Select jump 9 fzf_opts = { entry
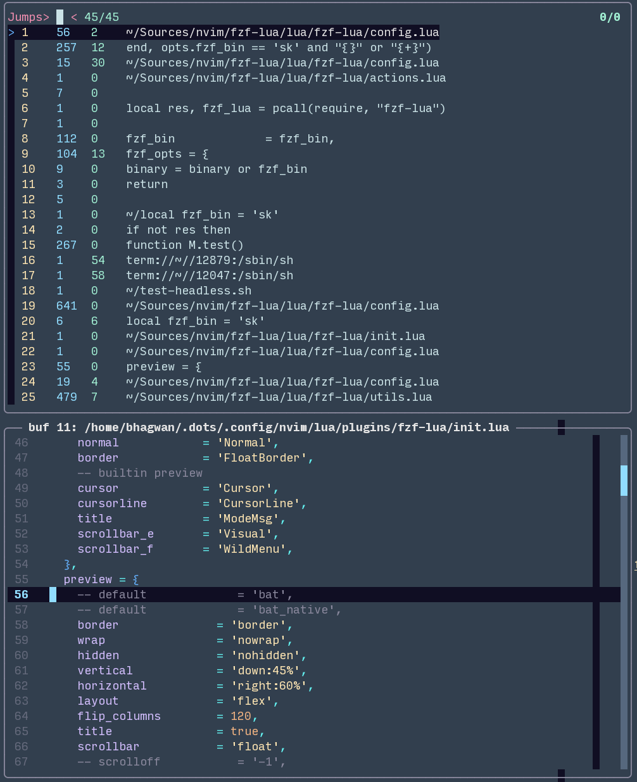637x782 pixels. pyautogui.click(x=115, y=154)
